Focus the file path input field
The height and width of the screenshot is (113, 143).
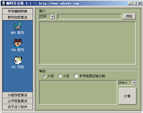[x=89, y=17]
